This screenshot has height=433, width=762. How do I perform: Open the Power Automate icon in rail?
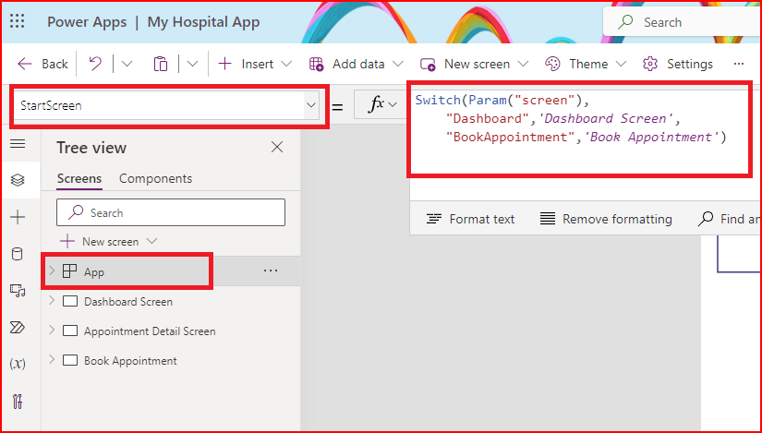[x=18, y=327]
